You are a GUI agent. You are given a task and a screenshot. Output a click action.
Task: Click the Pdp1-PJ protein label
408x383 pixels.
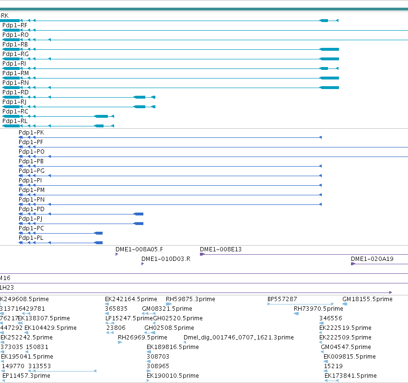click(x=30, y=219)
